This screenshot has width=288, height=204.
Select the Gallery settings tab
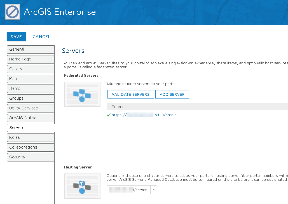(31, 69)
